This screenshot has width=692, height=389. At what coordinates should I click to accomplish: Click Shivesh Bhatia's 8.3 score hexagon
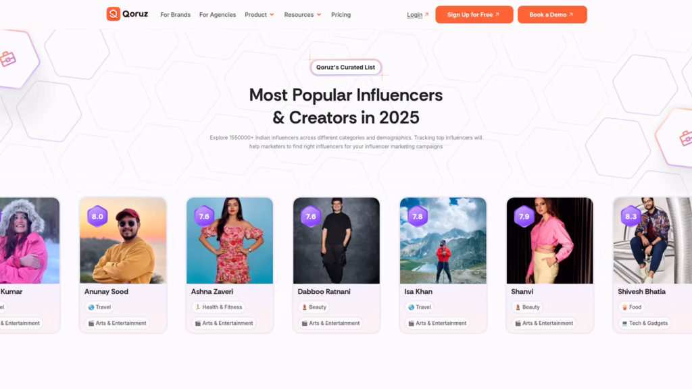point(631,217)
